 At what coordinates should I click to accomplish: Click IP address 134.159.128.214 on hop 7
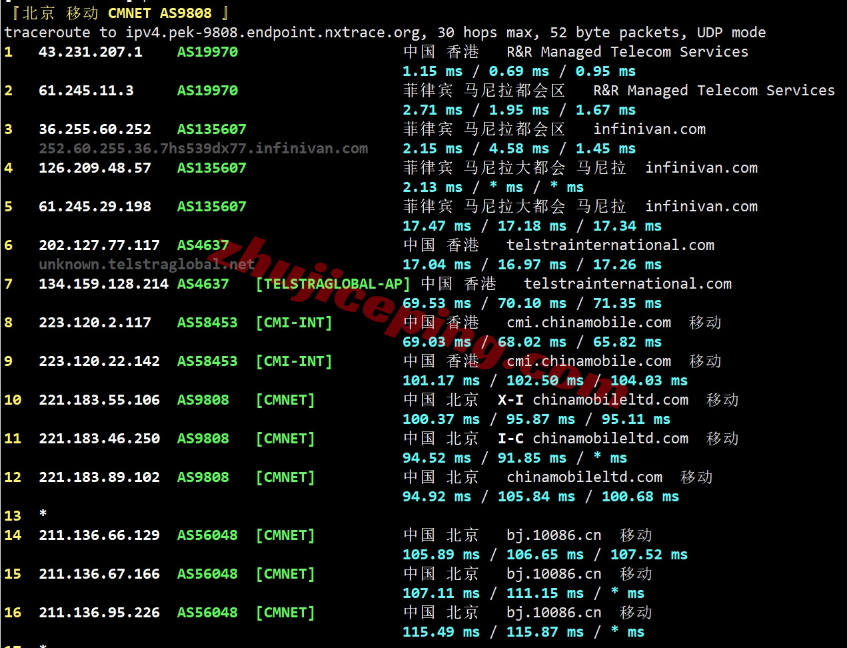coord(103,284)
